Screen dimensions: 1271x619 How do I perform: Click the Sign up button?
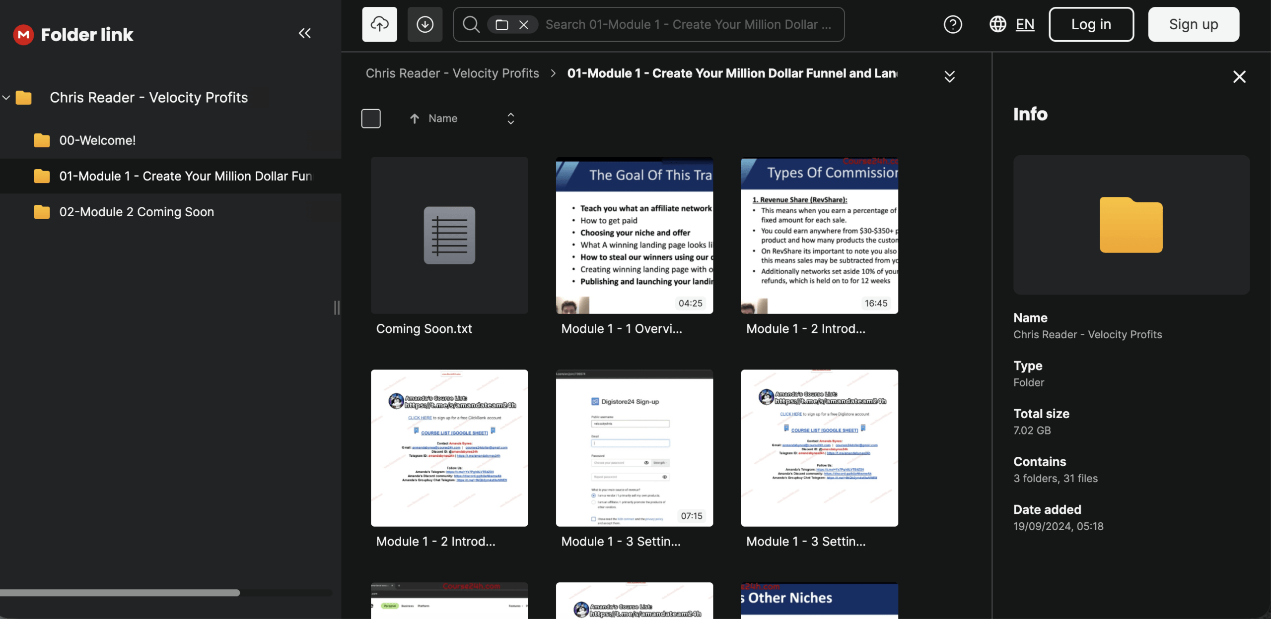pyautogui.click(x=1193, y=24)
